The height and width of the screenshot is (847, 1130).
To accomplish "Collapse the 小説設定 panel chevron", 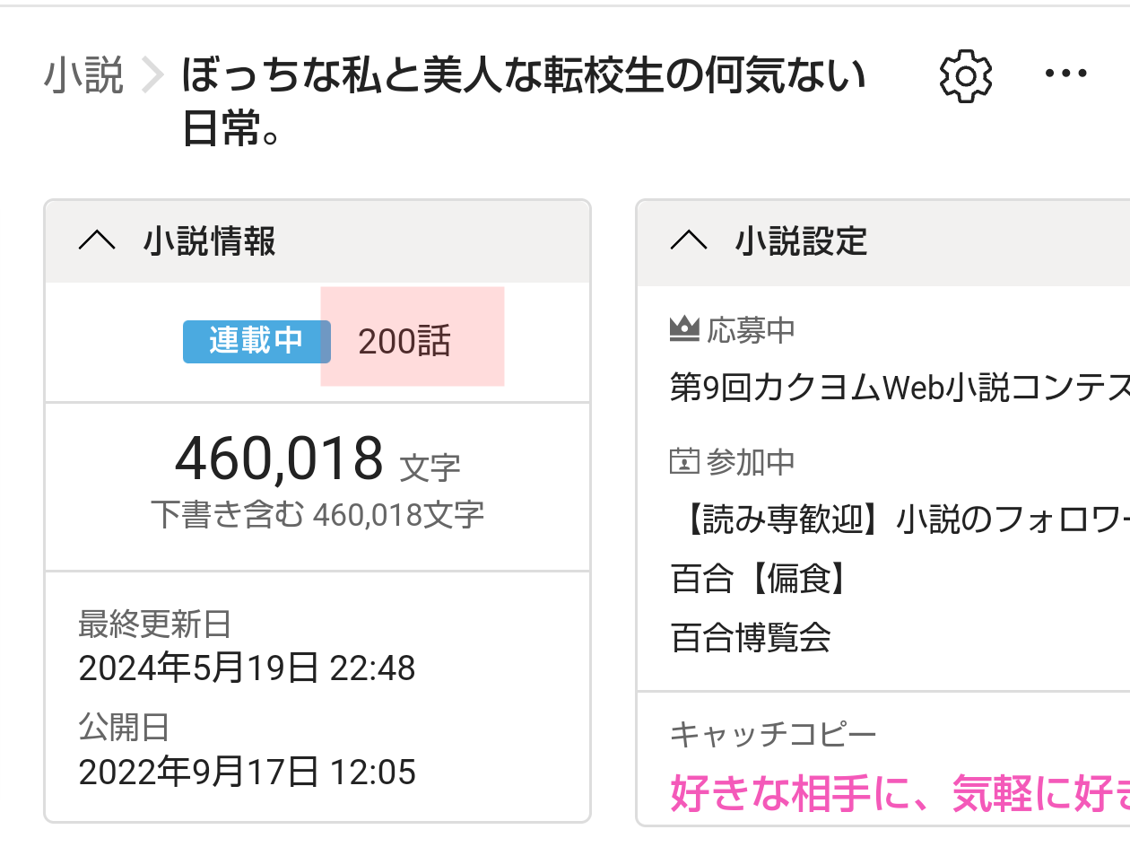I will coord(689,241).
